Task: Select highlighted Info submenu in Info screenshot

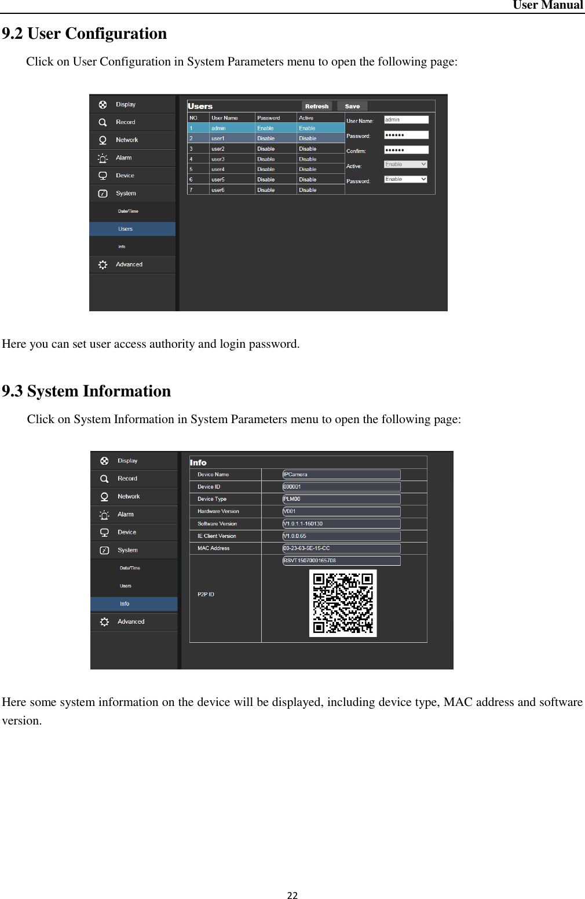Action: (134, 604)
